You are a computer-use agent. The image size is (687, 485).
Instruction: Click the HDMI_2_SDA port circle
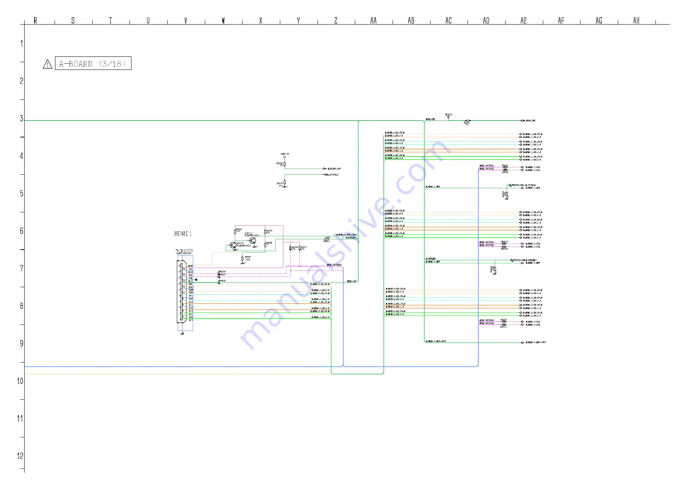click(x=522, y=244)
